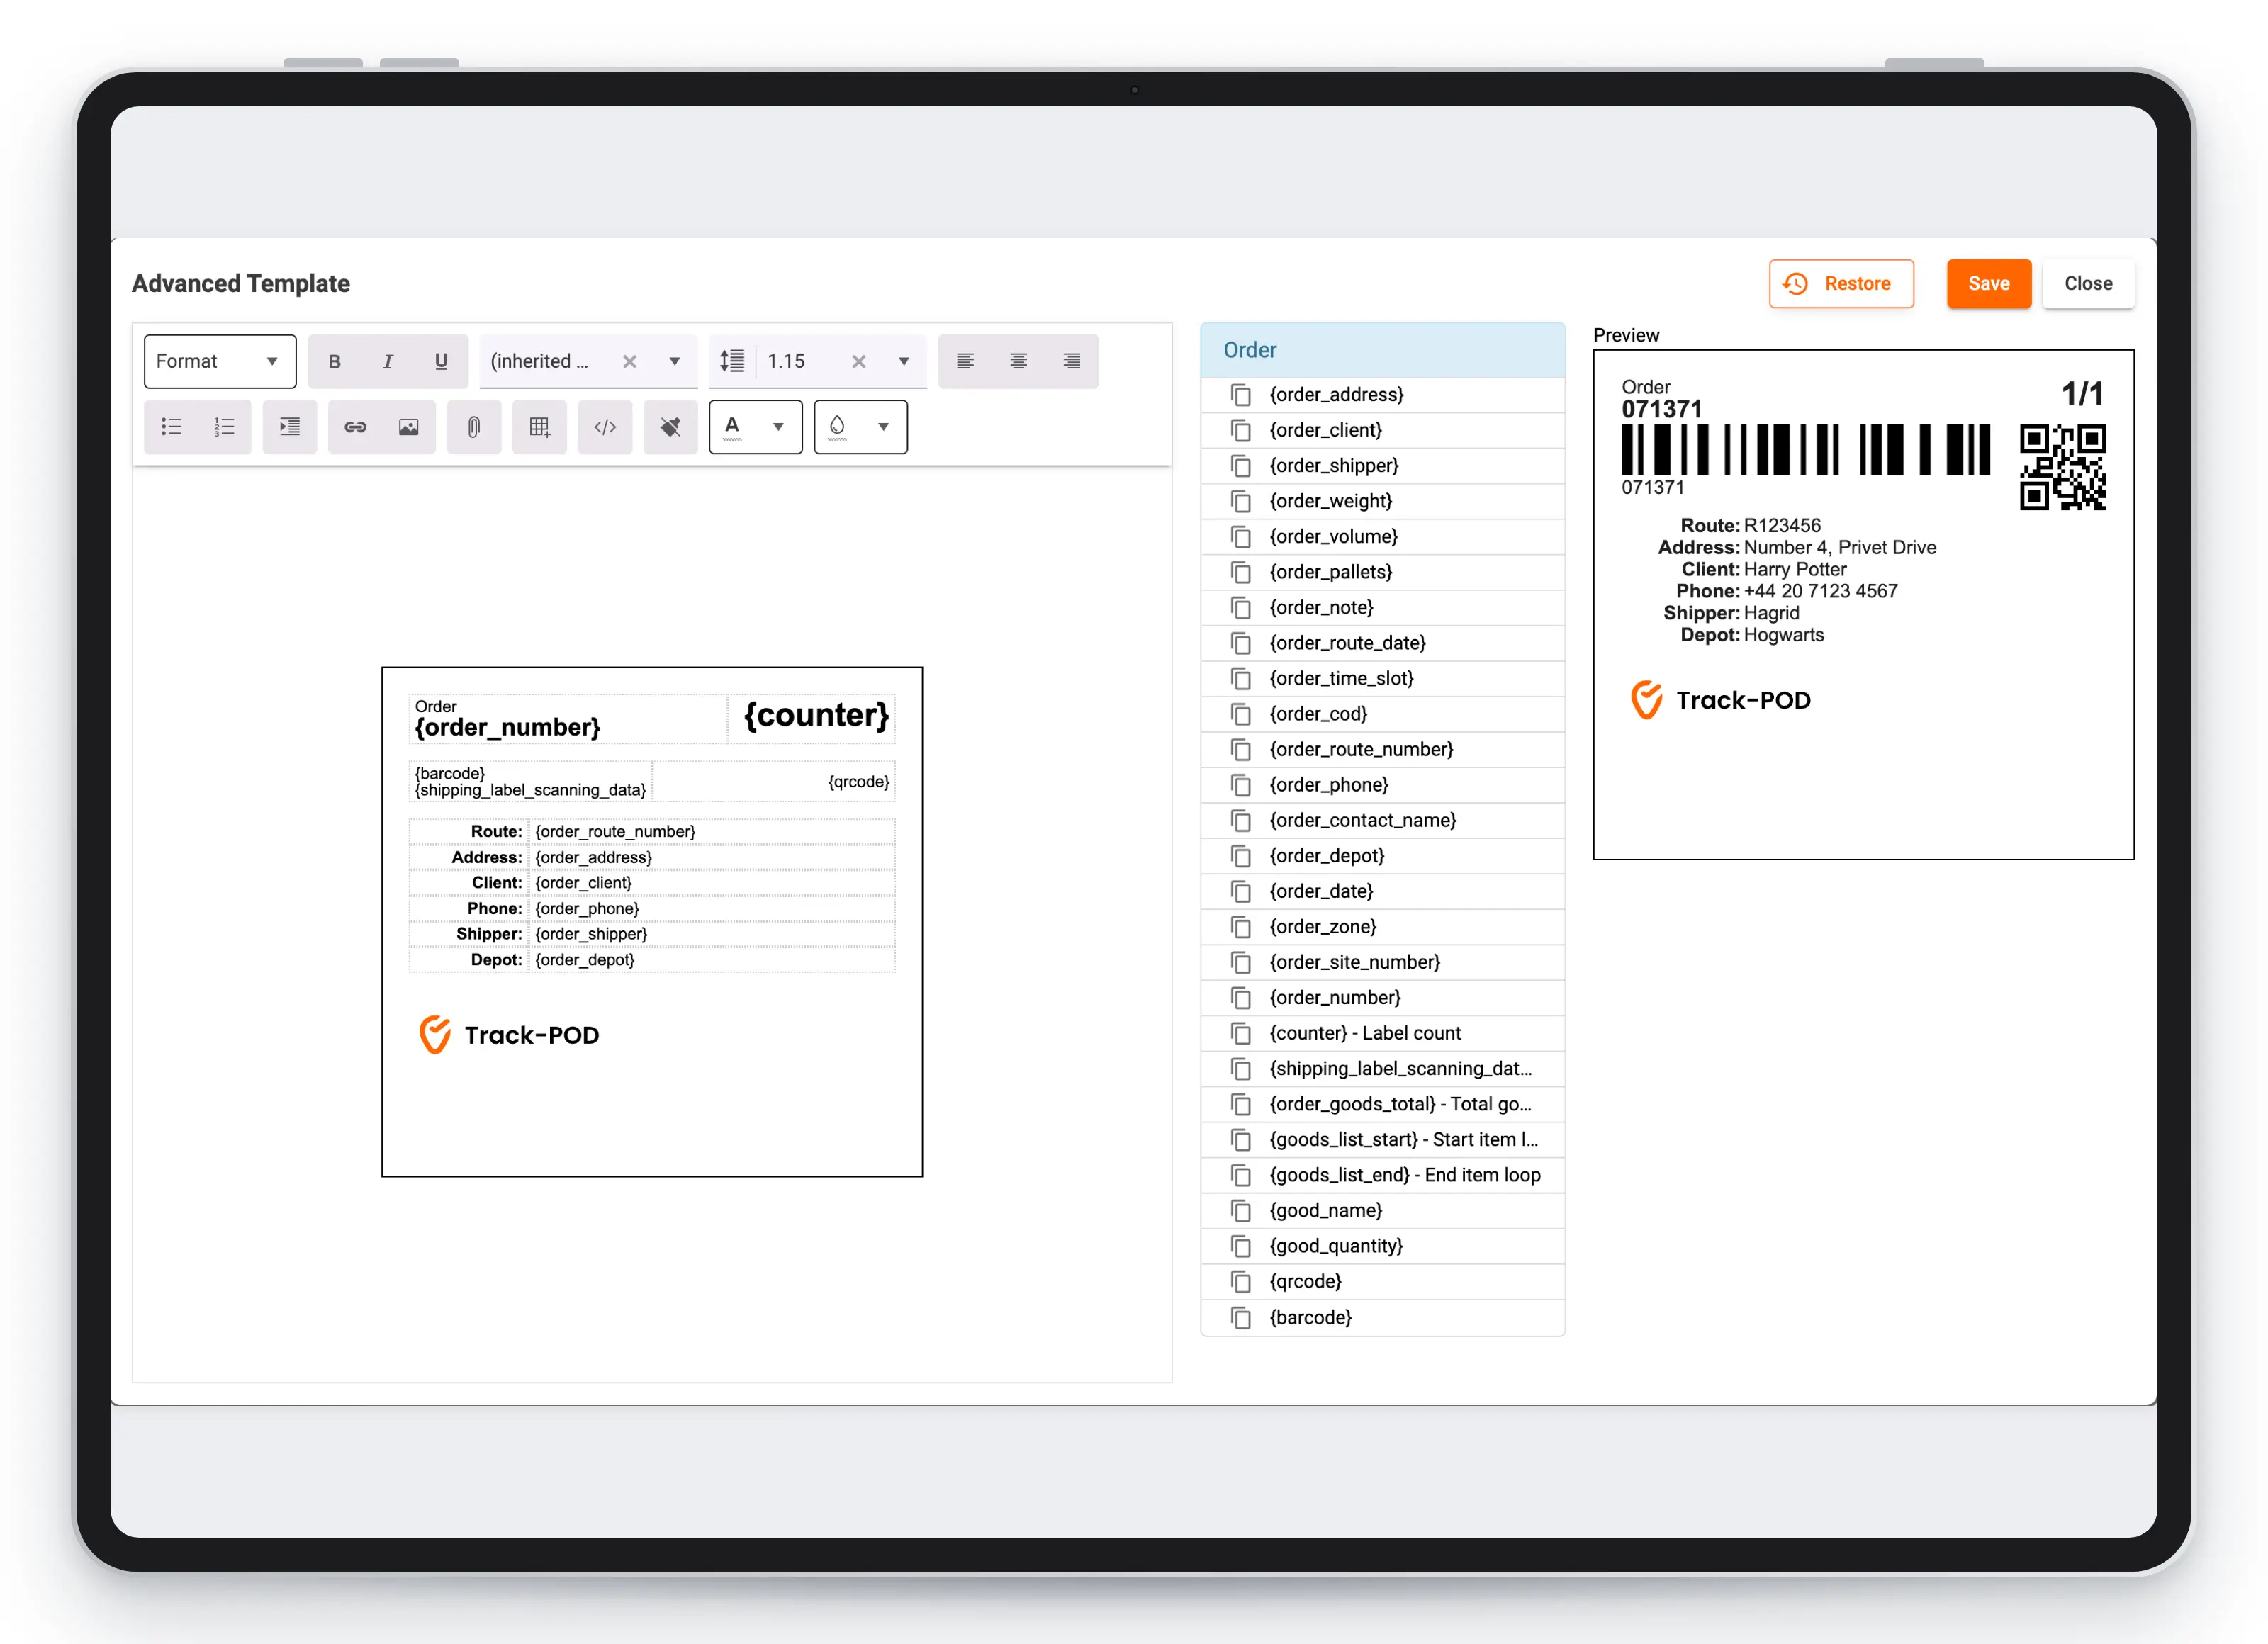Insert a hyperlink
Image resolution: width=2268 pixels, height=1644 pixels.
355,427
